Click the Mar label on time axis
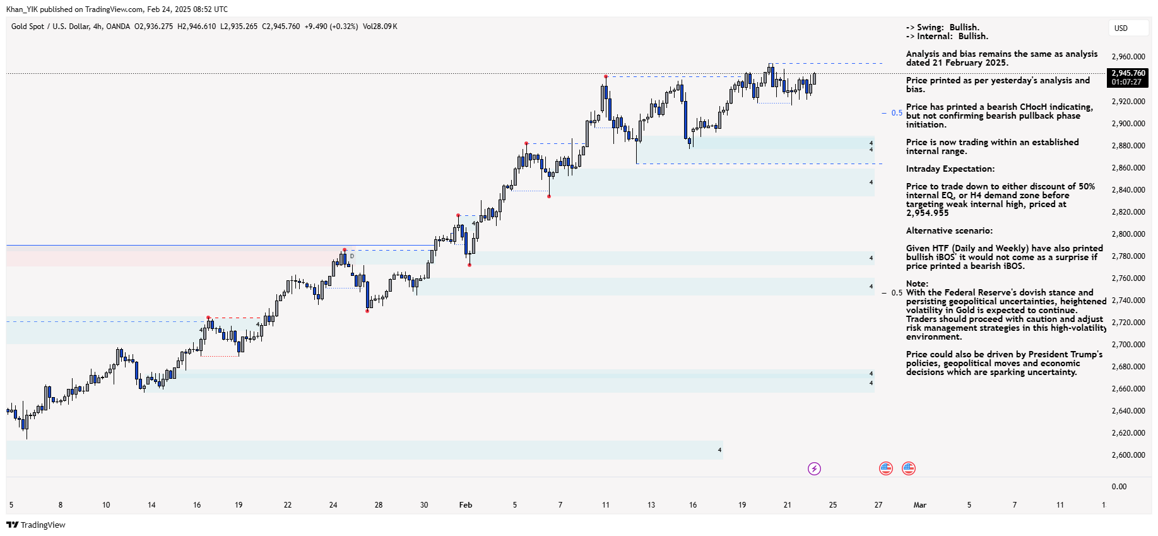This screenshot has width=1158, height=536. (x=920, y=505)
